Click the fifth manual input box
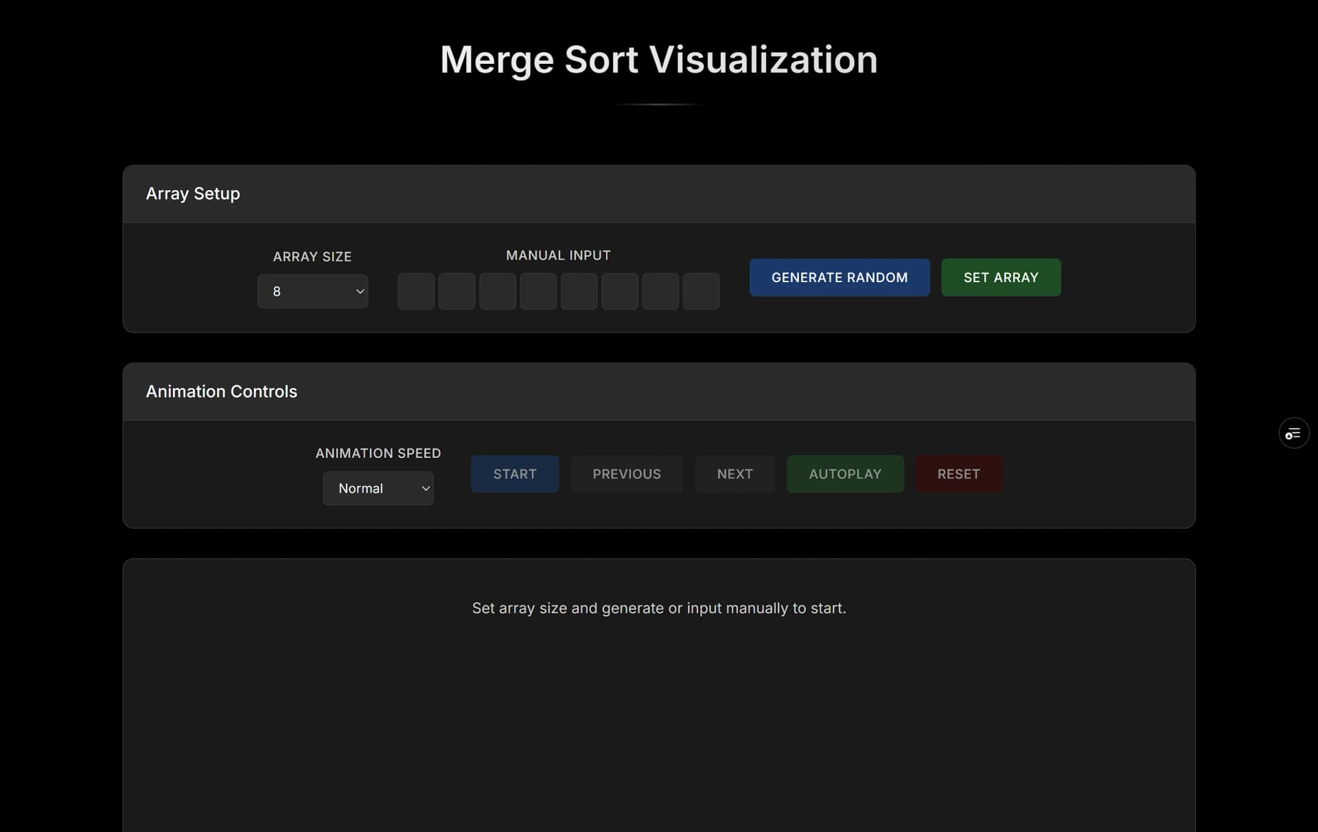Viewport: 1318px width, 832px height. coord(579,291)
